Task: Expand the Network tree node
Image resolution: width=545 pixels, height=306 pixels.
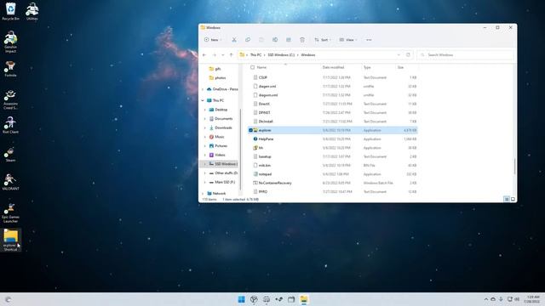Action: [x=203, y=194]
